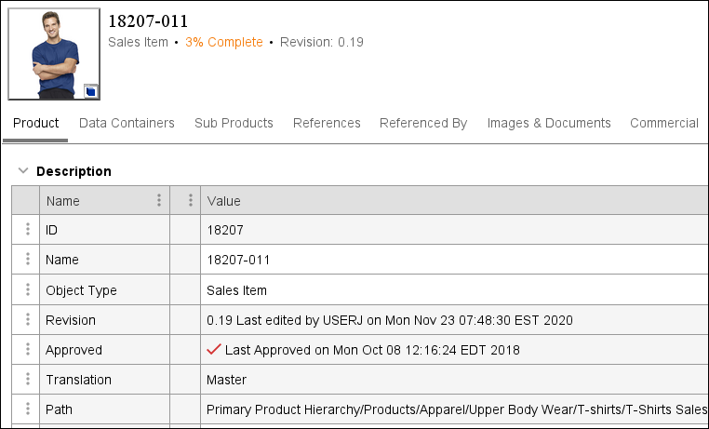Click the row dots beside Object Type
Screen dimensions: 709x429
26,290
